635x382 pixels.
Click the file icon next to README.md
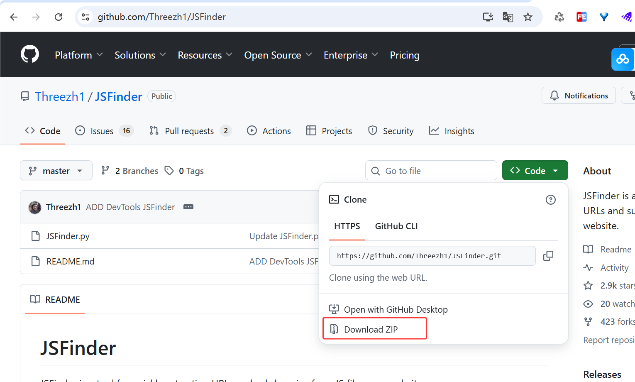(x=36, y=261)
